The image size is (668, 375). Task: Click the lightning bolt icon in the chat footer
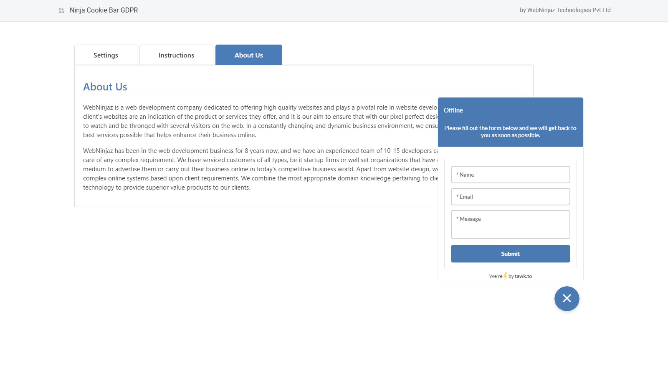tap(505, 276)
